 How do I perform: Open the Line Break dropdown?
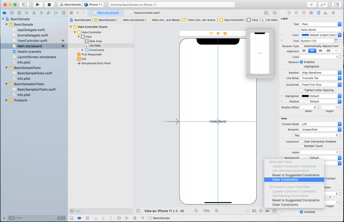point(320,78)
